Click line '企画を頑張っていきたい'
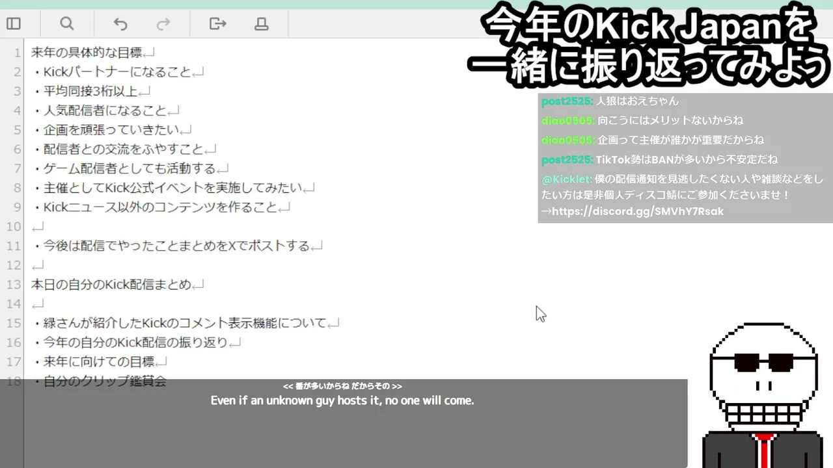This screenshot has height=468, width=833. (x=105, y=130)
